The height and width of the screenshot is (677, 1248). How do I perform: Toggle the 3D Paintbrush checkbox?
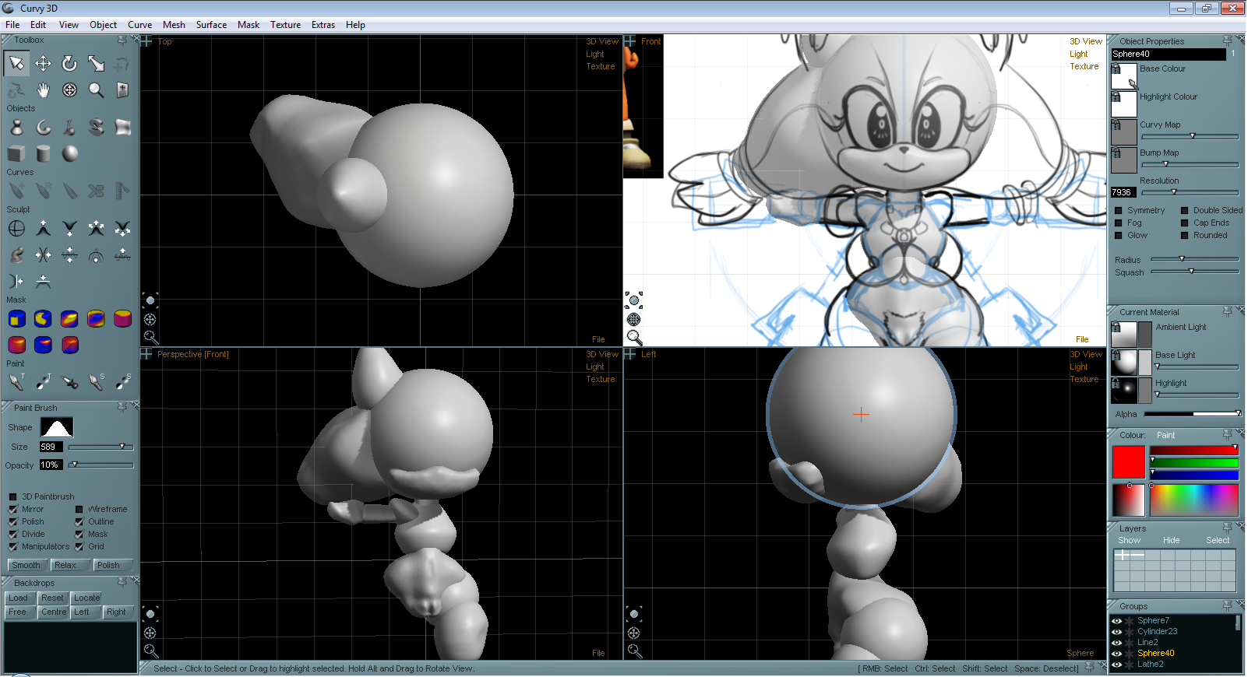13,496
